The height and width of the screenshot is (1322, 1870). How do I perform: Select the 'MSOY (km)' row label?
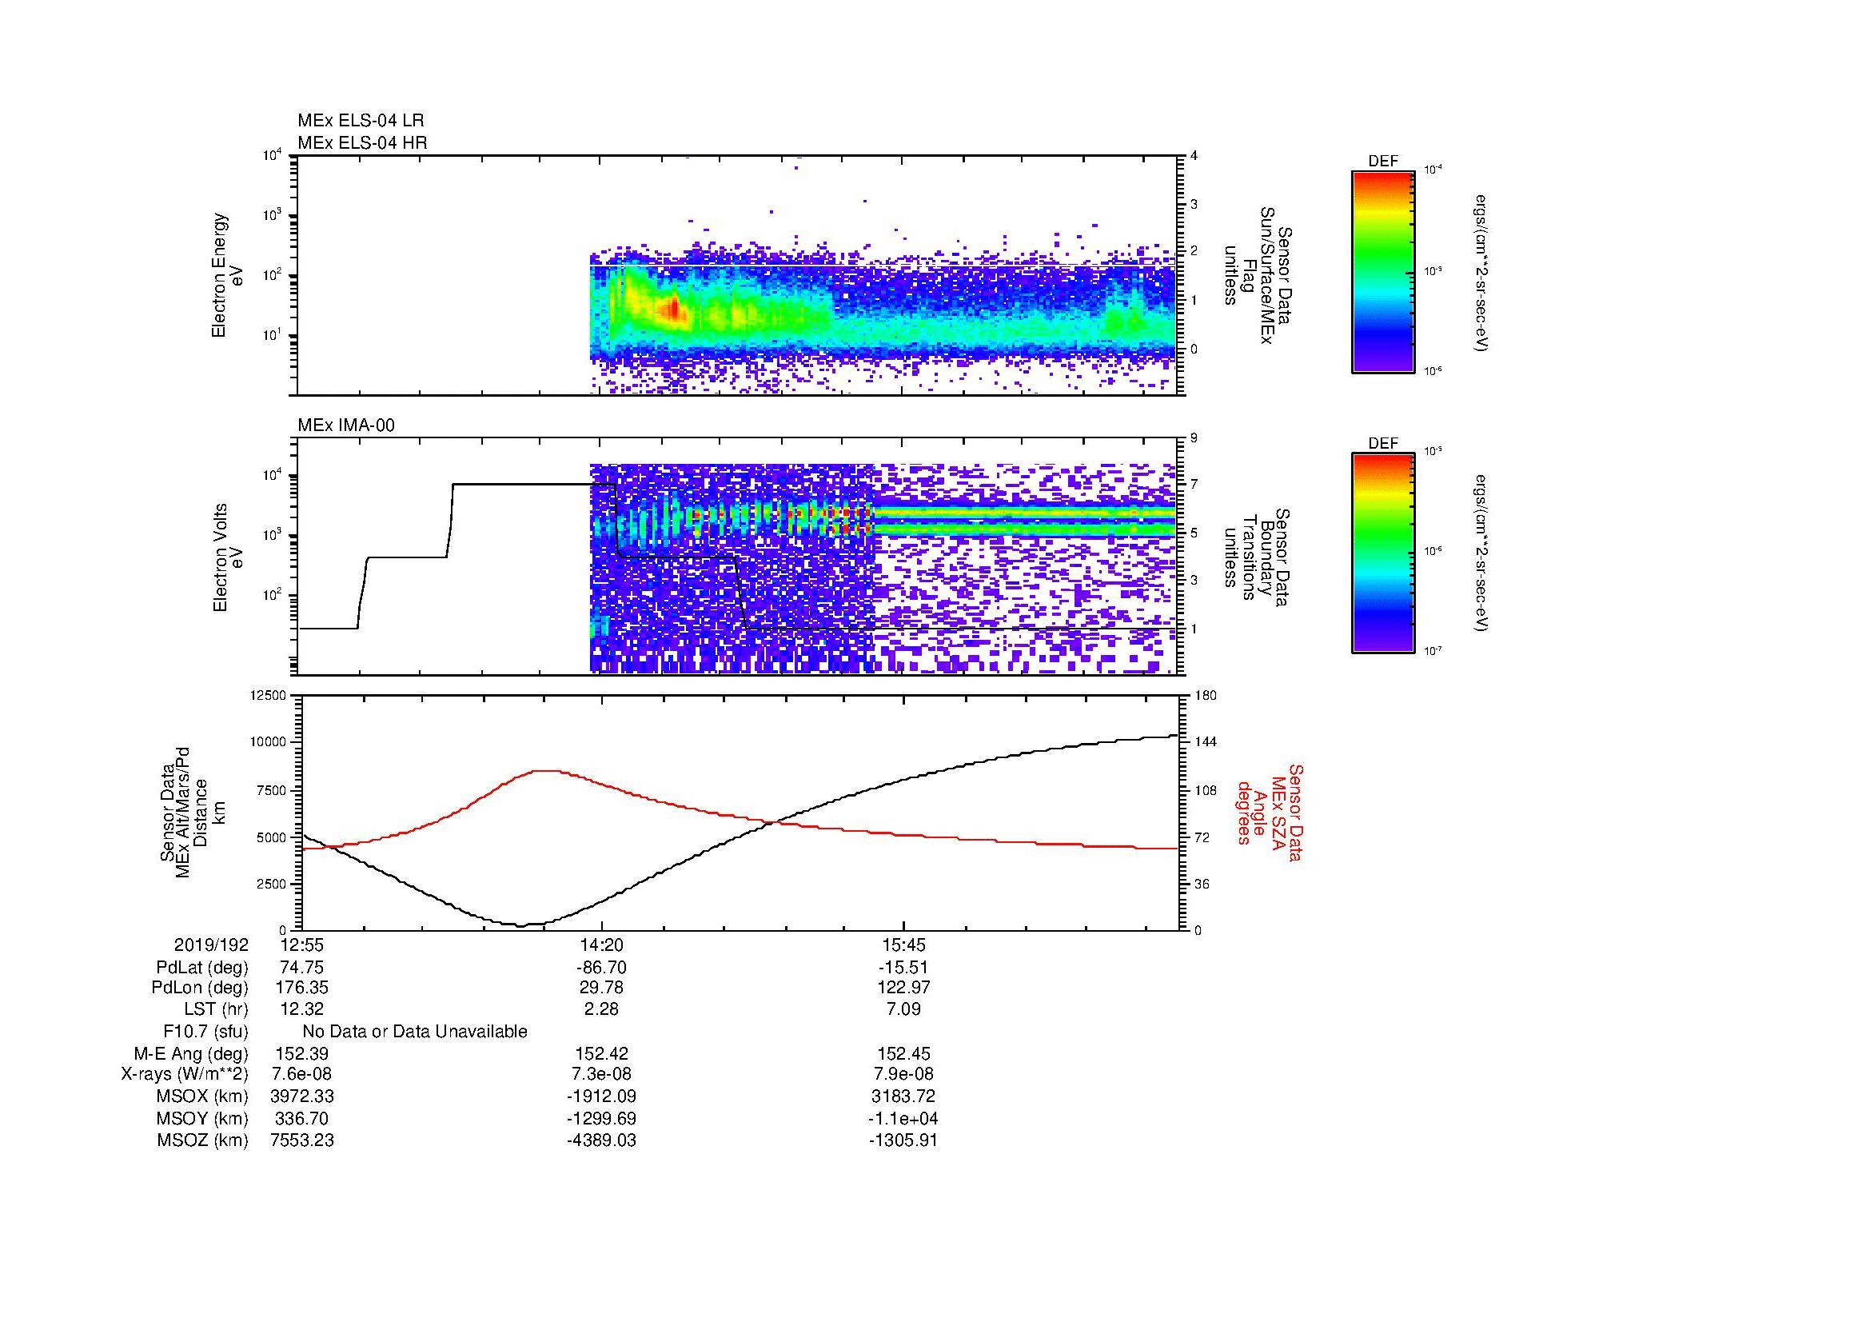coord(202,1118)
